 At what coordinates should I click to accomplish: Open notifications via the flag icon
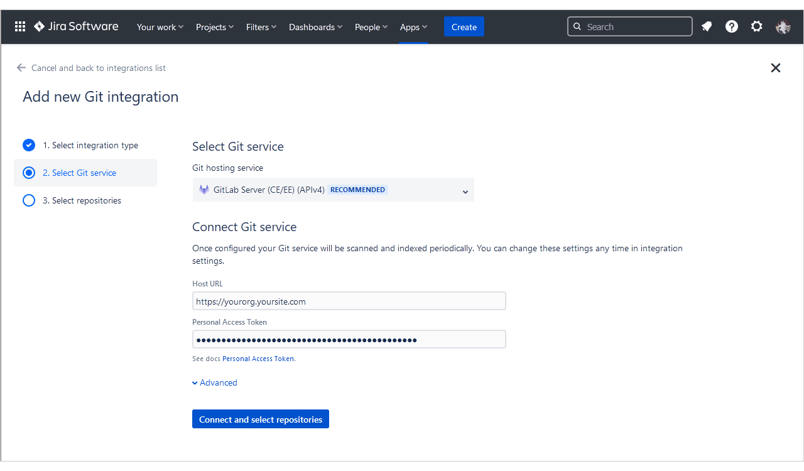tap(706, 26)
